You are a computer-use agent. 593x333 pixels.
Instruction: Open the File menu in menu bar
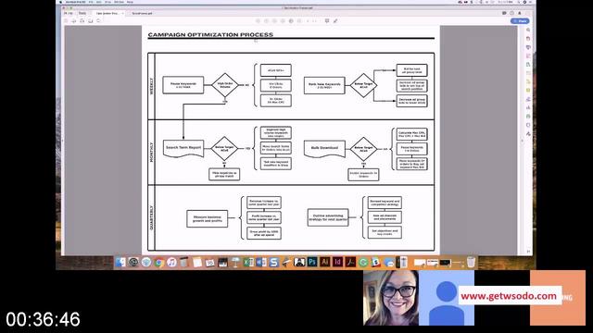point(91,2)
